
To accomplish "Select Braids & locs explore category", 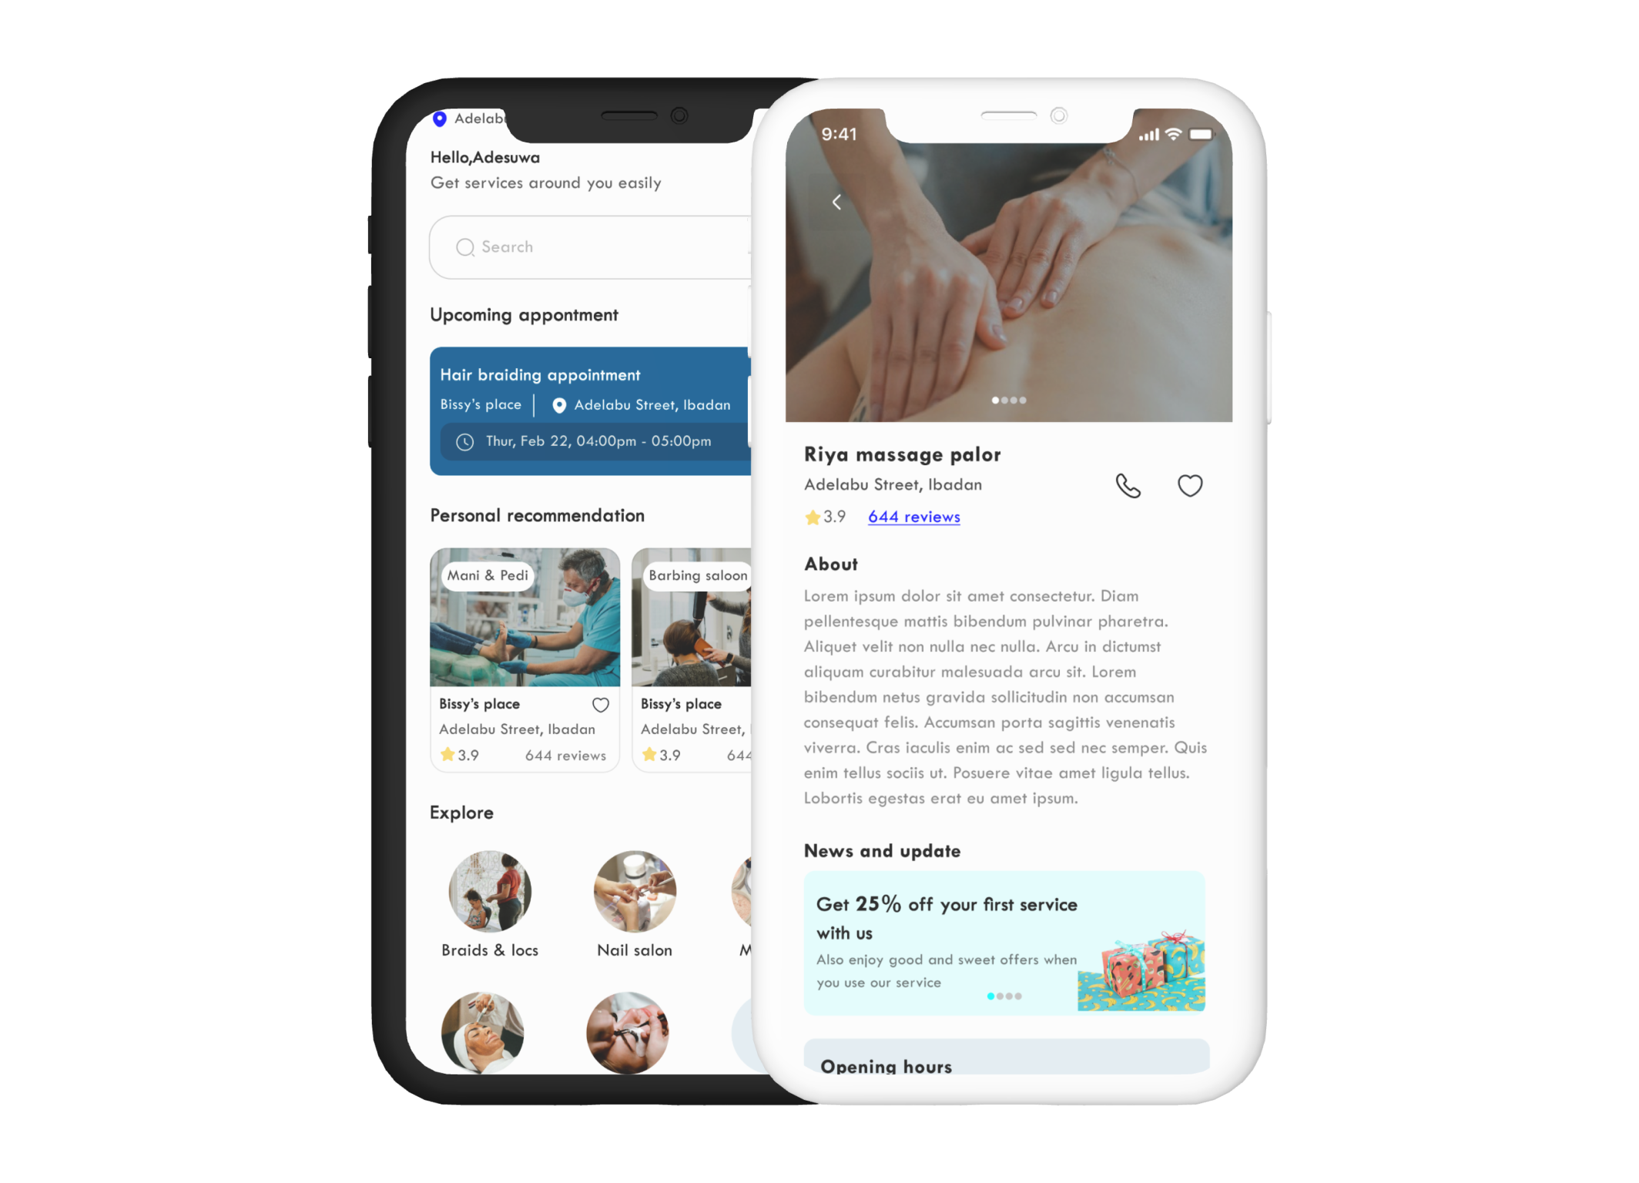I will 490,890.
